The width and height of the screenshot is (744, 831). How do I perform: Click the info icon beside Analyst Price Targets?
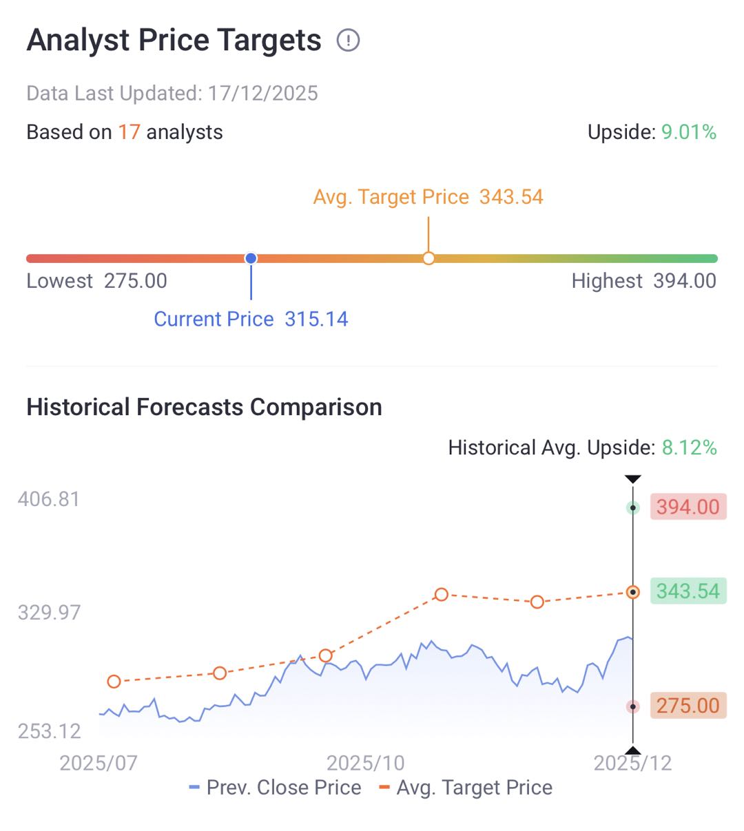click(x=348, y=41)
